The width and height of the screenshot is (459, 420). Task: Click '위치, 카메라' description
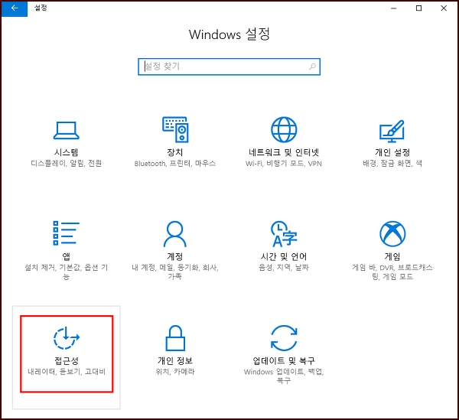[x=175, y=372]
